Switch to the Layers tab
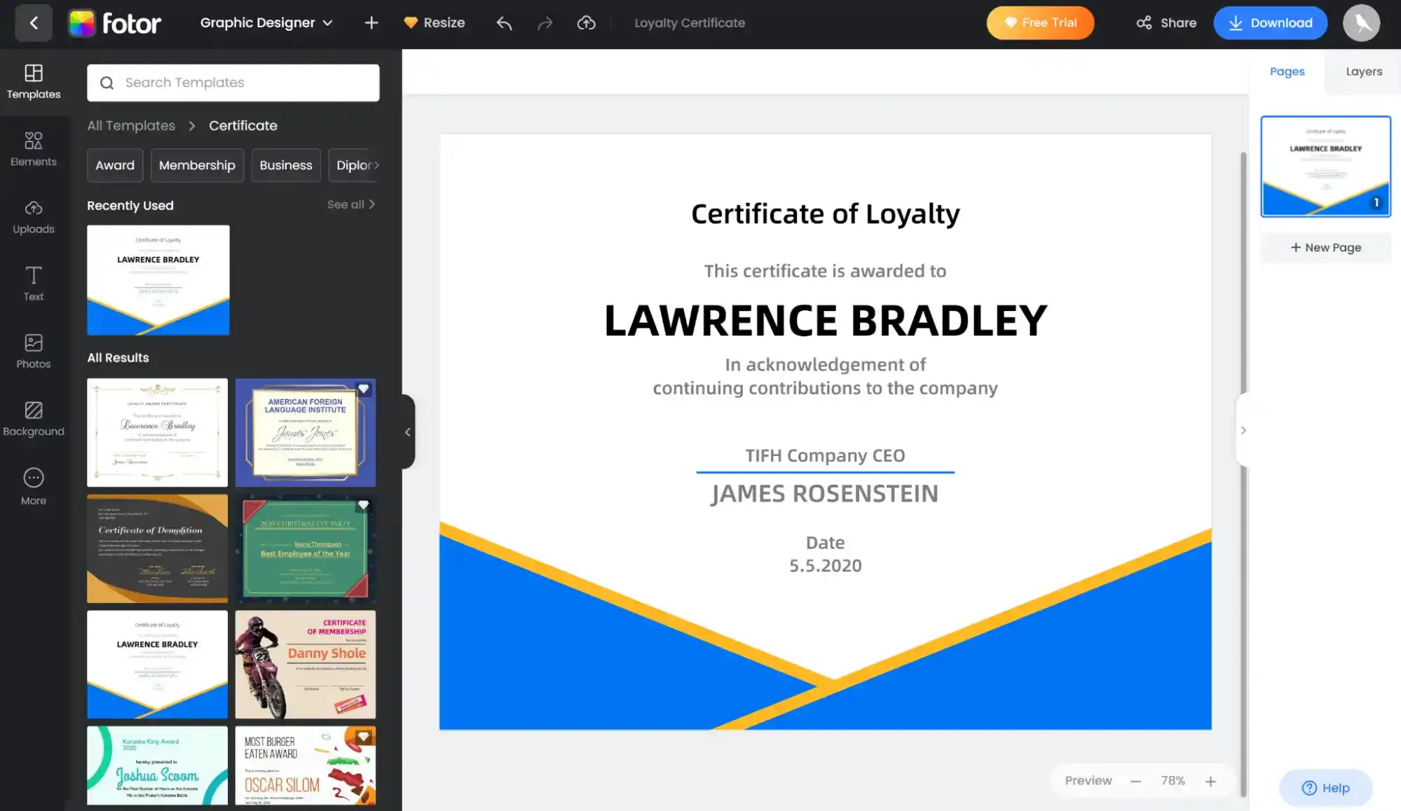Viewport: 1401px width, 811px height. (1362, 71)
